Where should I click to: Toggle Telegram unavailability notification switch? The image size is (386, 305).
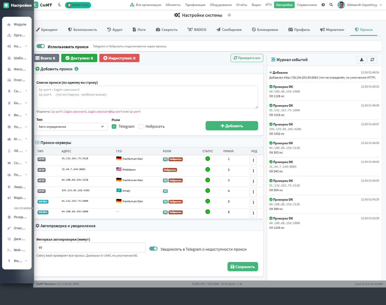(x=153, y=249)
